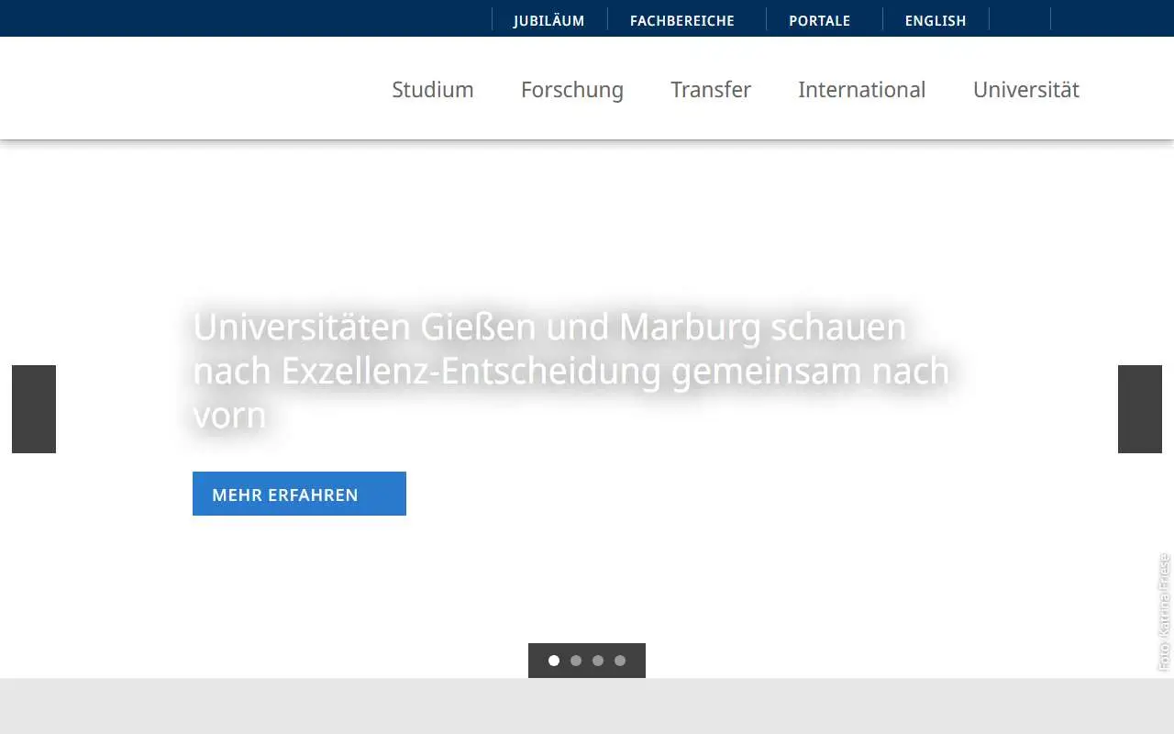The height and width of the screenshot is (734, 1174).
Task: Click the Mehr erfahren button
Action: click(299, 494)
